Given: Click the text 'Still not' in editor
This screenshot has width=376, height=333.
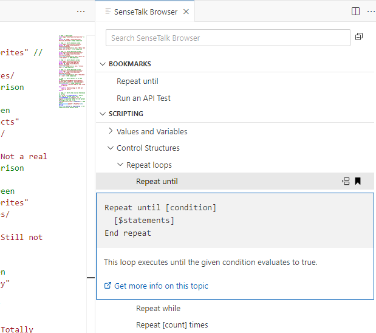Looking at the screenshot, I should coord(21,237).
